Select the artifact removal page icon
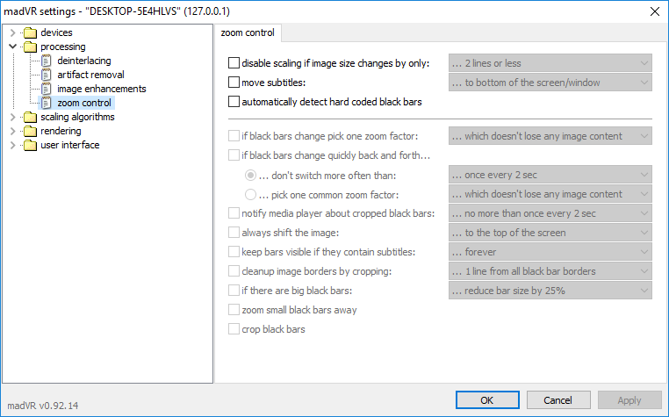 [x=46, y=75]
